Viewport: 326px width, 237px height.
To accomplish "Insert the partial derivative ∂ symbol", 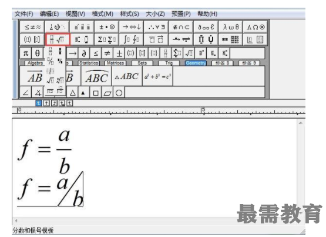I will 84,53.
